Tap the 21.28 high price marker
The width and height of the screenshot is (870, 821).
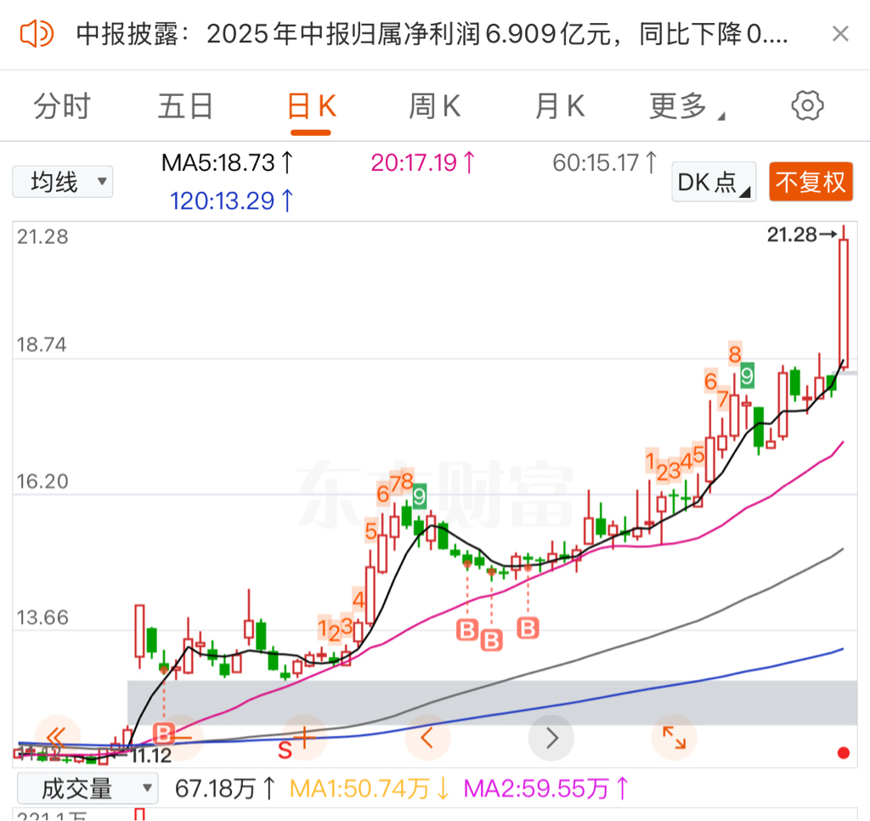click(x=801, y=235)
